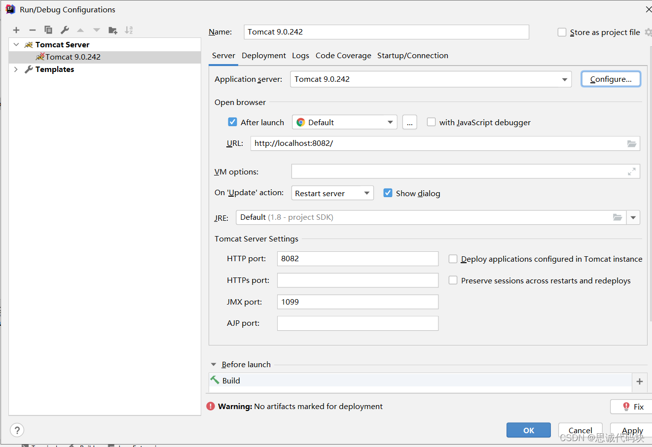Add new configuration with plus icon
This screenshot has height=447, width=652.
click(x=16, y=30)
